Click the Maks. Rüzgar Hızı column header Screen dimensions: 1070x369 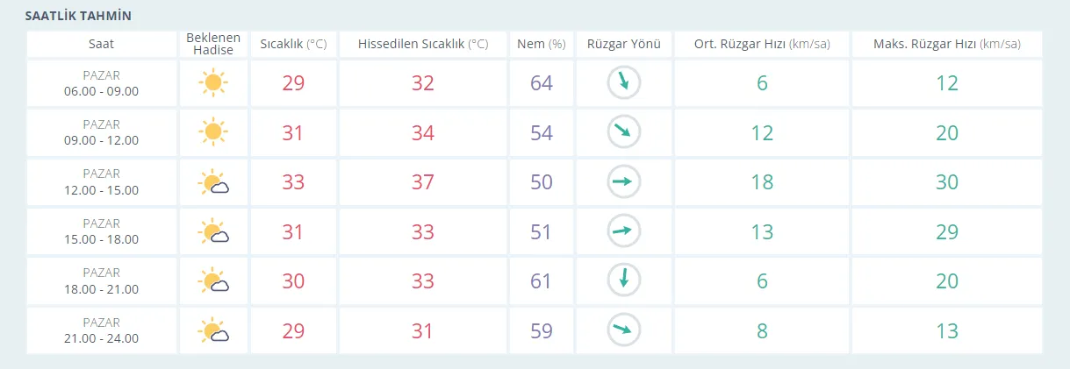point(946,44)
